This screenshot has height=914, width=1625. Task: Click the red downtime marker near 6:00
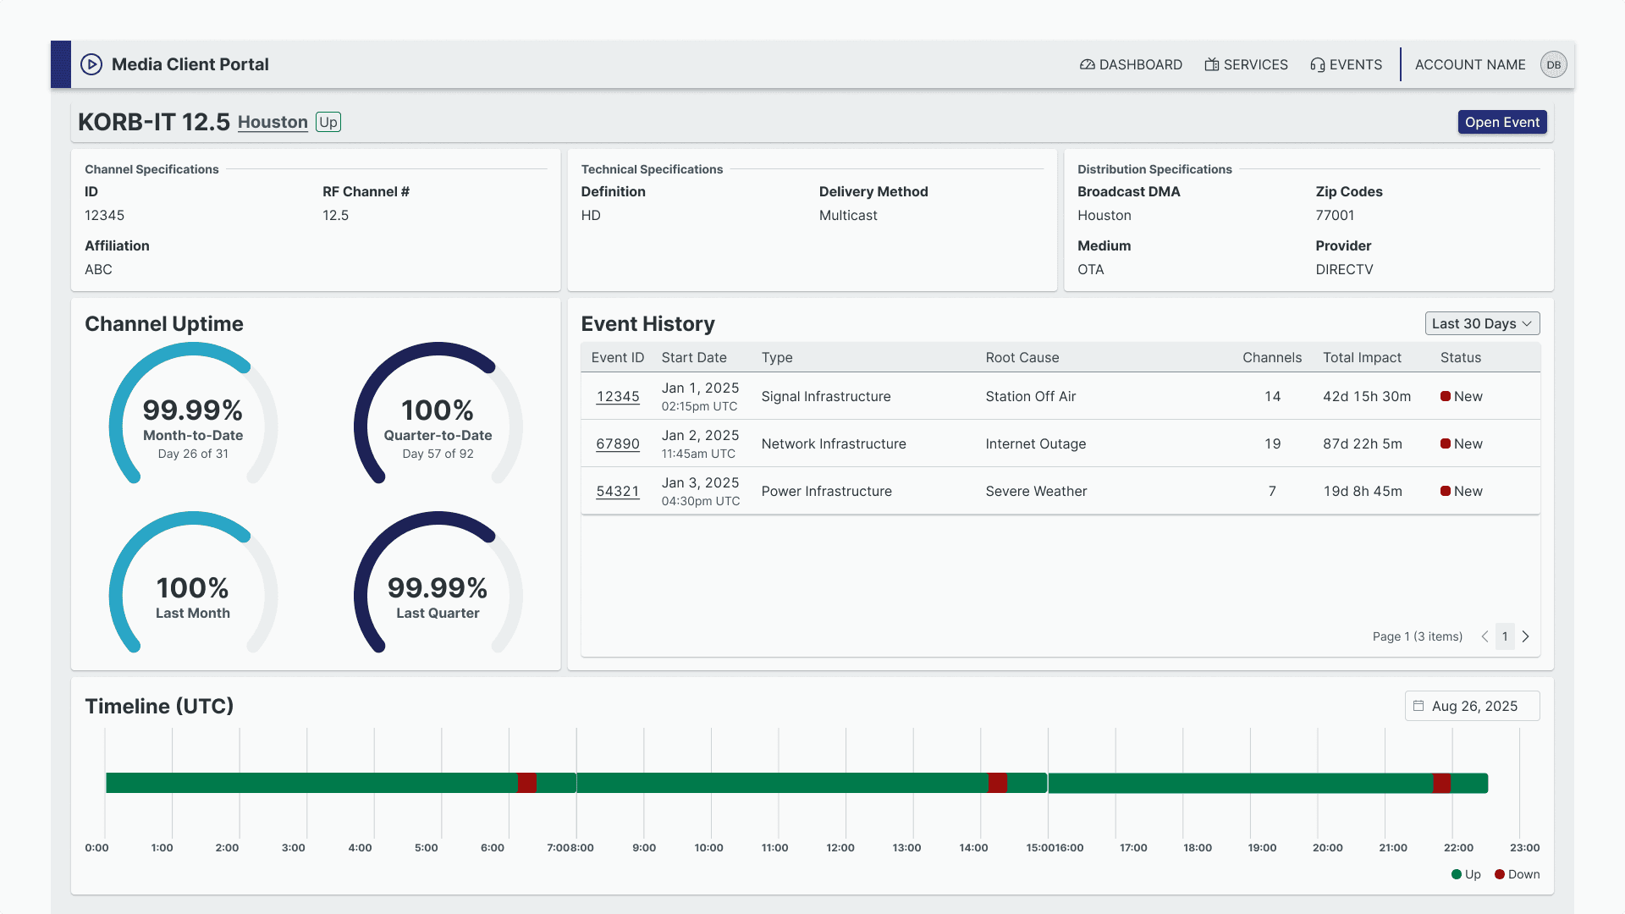pos(526,783)
